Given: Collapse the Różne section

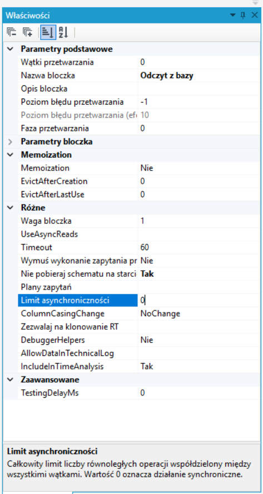Looking at the screenshot, I should [11, 208].
